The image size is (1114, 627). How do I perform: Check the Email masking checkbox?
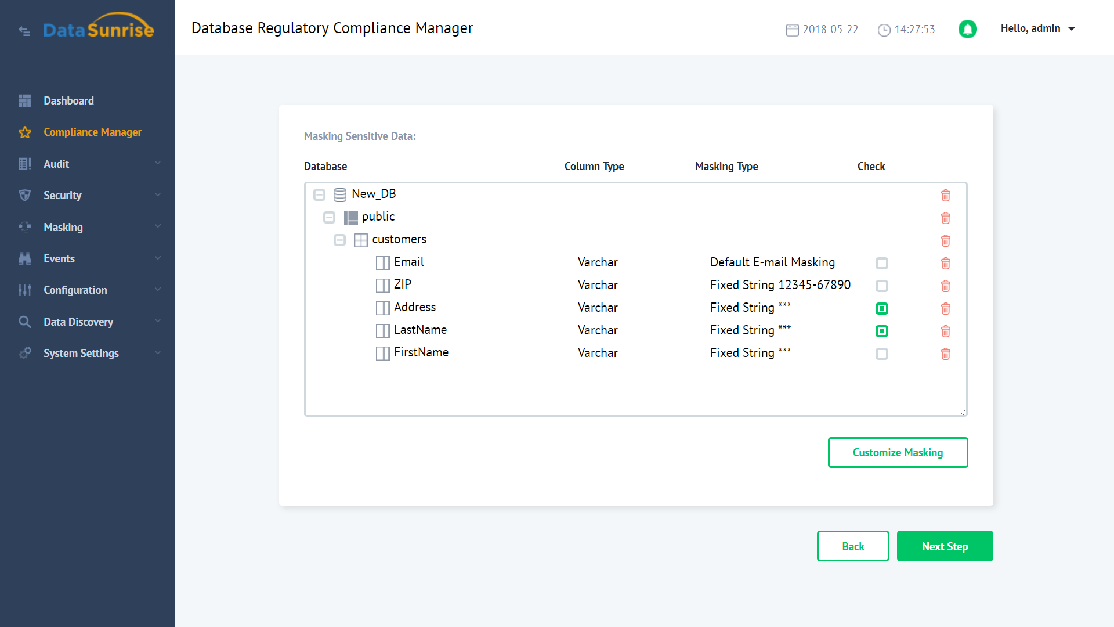(881, 264)
